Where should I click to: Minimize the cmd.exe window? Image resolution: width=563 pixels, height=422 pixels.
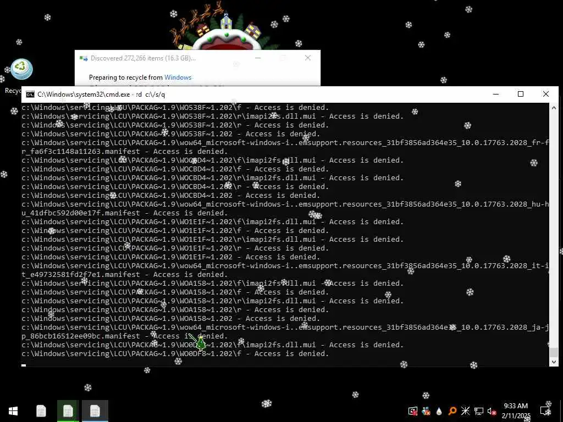tap(496, 94)
